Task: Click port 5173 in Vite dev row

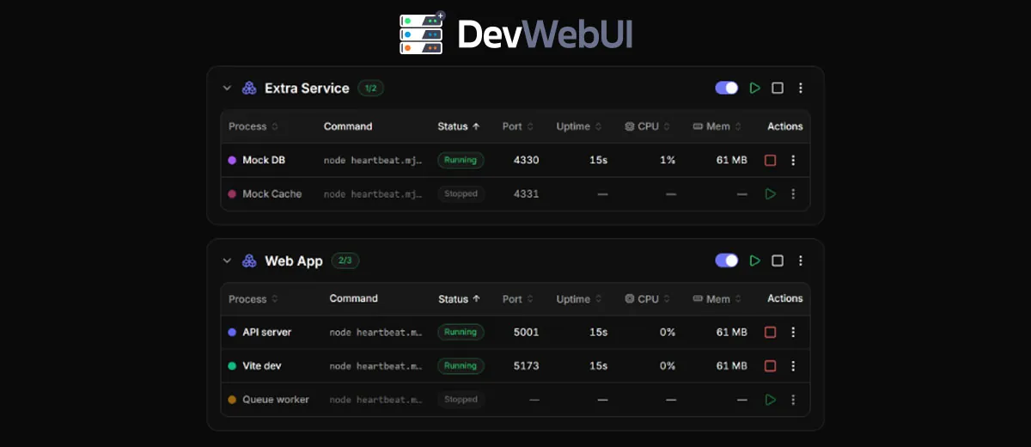Action: (x=527, y=366)
